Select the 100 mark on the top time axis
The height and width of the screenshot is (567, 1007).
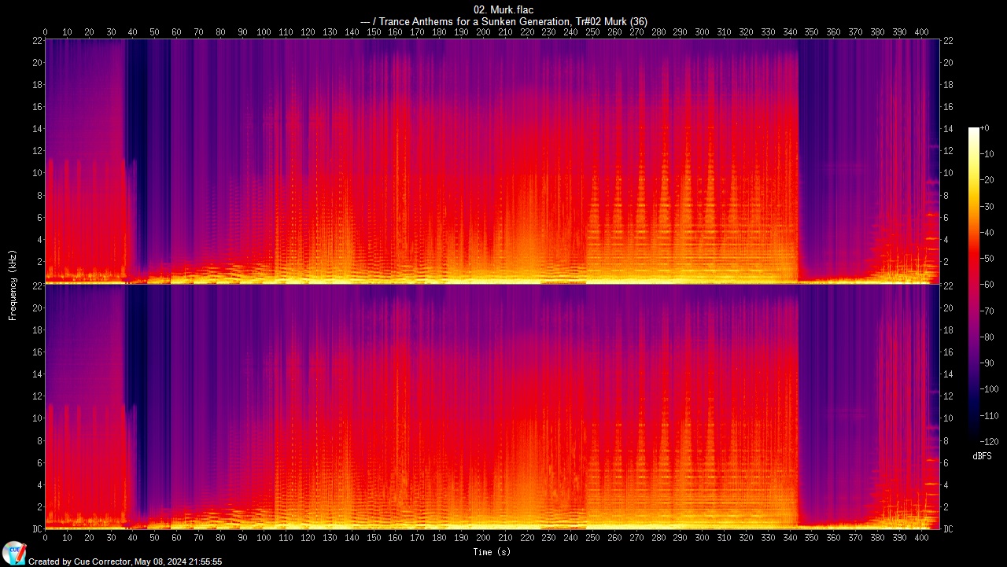[264, 32]
